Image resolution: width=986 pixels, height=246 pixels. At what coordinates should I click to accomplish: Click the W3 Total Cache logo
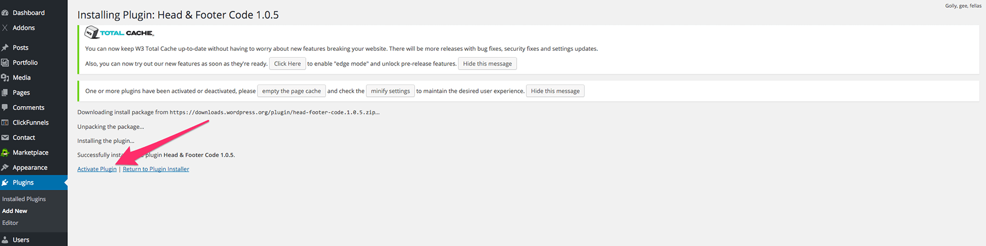pyautogui.click(x=119, y=33)
